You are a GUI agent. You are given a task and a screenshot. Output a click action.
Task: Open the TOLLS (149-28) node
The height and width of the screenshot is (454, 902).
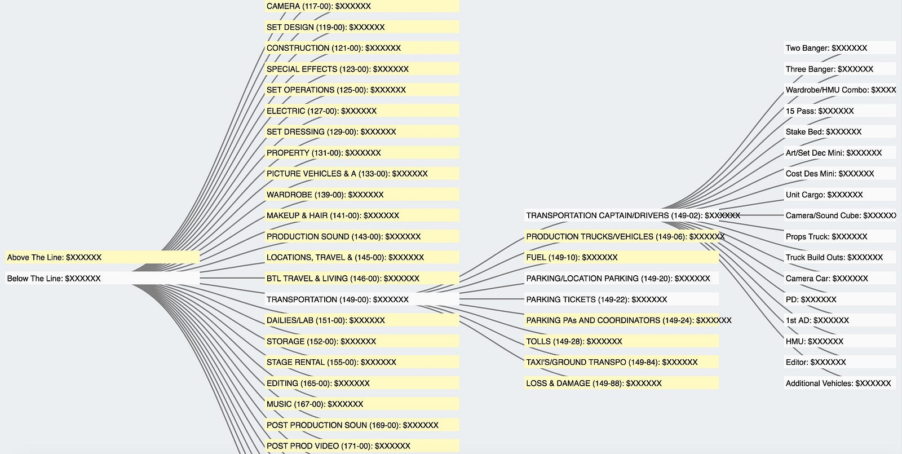coord(622,341)
